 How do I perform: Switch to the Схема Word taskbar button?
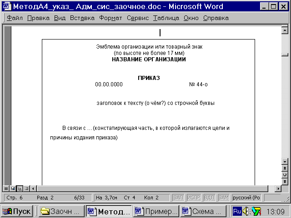point(203,211)
